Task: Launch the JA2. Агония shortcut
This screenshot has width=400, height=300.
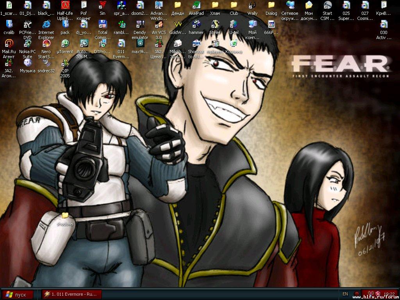Action: tap(9, 62)
